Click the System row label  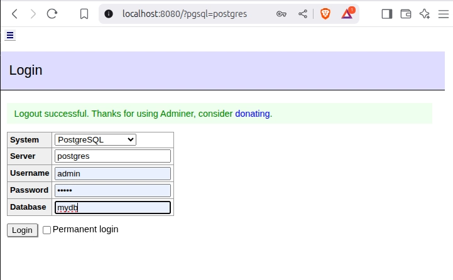(25, 140)
